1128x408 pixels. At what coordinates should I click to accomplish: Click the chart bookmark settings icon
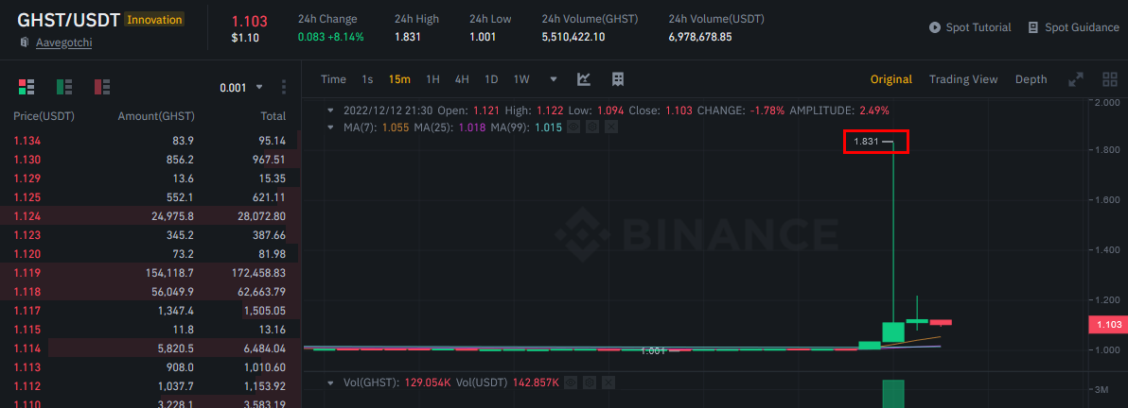coord(617,79)
